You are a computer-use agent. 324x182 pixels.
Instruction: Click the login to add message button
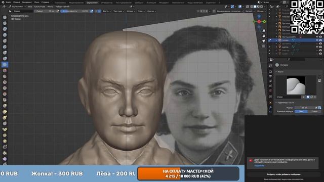[283, 174]
